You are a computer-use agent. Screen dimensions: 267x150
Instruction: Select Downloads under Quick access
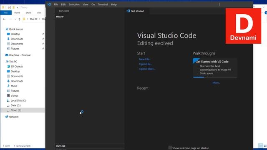[17, 39]
